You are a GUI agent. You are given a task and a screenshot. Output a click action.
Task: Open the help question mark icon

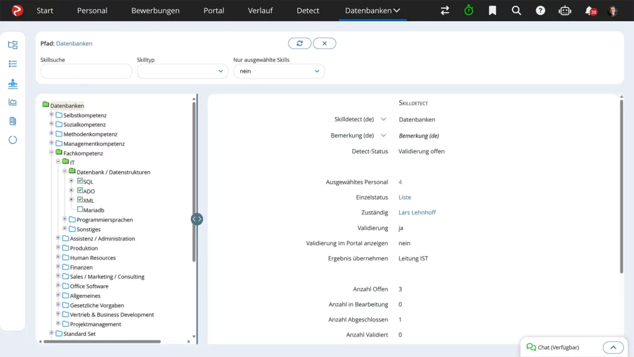pyautogui.click(x=541, y=11)
